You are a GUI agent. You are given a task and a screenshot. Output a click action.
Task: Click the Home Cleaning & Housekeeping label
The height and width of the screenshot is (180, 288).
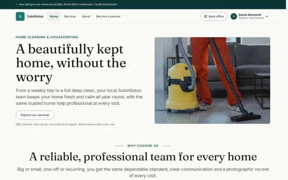coord(47,37)
